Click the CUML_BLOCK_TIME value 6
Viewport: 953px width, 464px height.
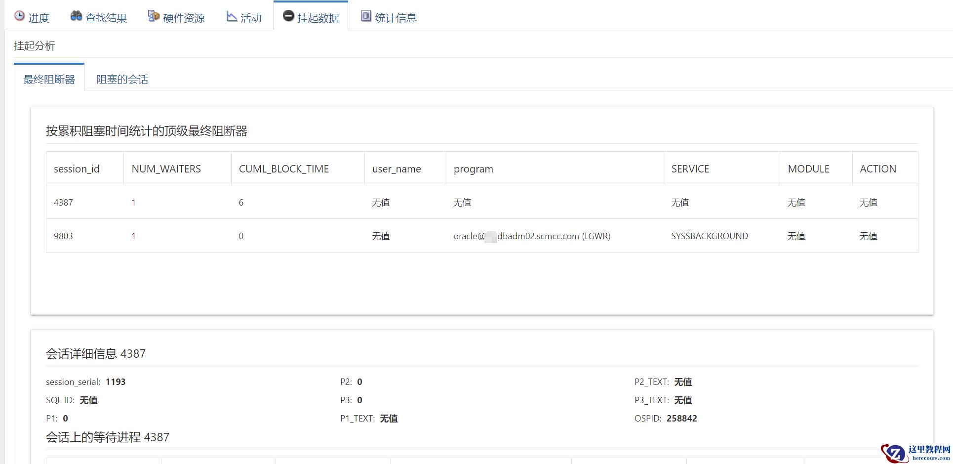[241, 203]
